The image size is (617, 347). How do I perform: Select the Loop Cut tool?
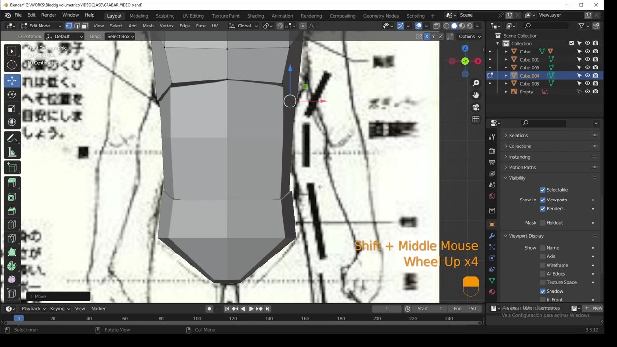12,225
